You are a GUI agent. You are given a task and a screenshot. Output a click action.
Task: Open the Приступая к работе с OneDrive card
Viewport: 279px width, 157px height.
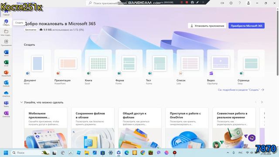tap(187, 128)
